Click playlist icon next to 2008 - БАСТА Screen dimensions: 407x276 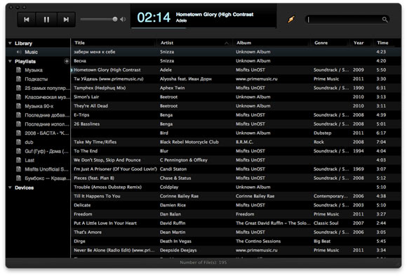pos(18,133)
